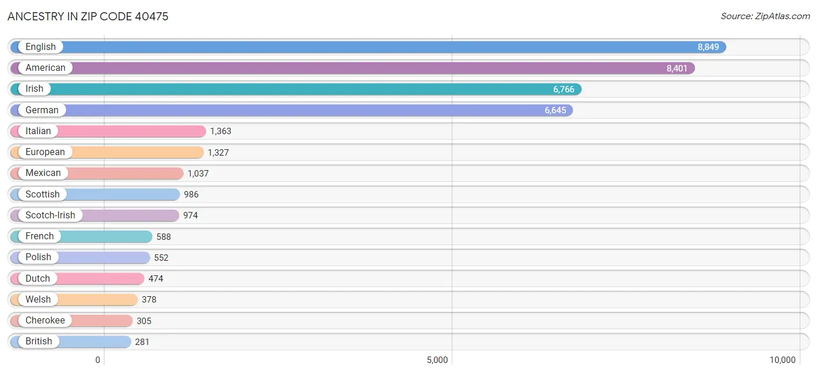Click the 378 value beside Welsh bar

tap(149, 300)
